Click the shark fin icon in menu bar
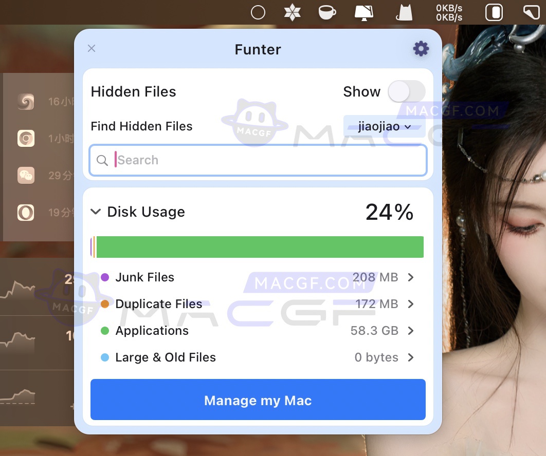This screenshot has width=546, height=456. 532,12
